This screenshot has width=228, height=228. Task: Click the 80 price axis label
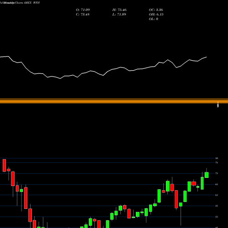coord(217,158)
